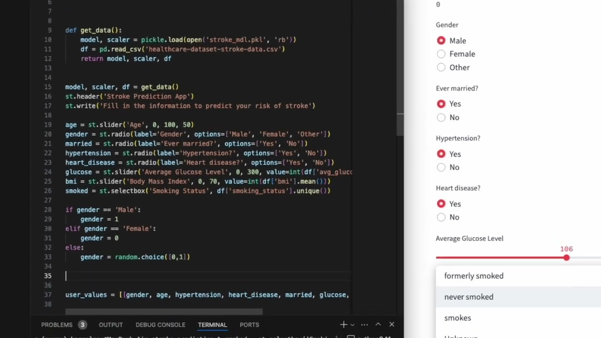Choose No for Ever married
Viewport: 601px width, 338px height.
click(x=441, y=117)
